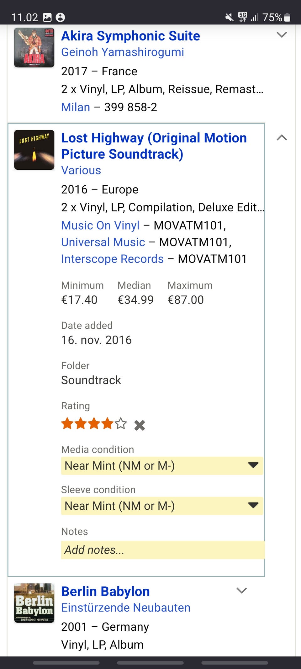Viewport: 301px width, 669px height.
Task: Expand the Berlin Babylon entry chevron
Action: pos(242,591)
